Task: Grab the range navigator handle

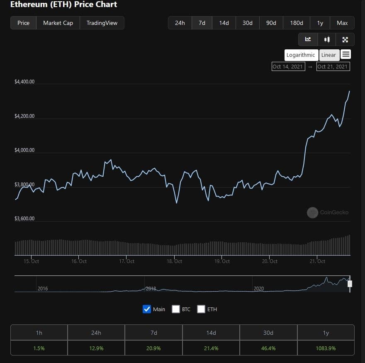Action: click(x=350, y=284)
